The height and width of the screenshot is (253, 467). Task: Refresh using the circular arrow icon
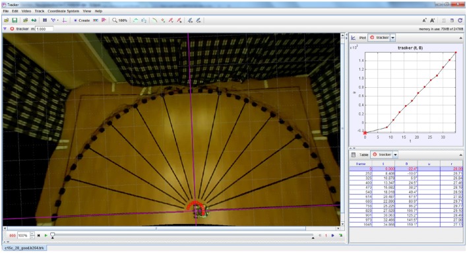pyautogui.click(x=460, y=20)
